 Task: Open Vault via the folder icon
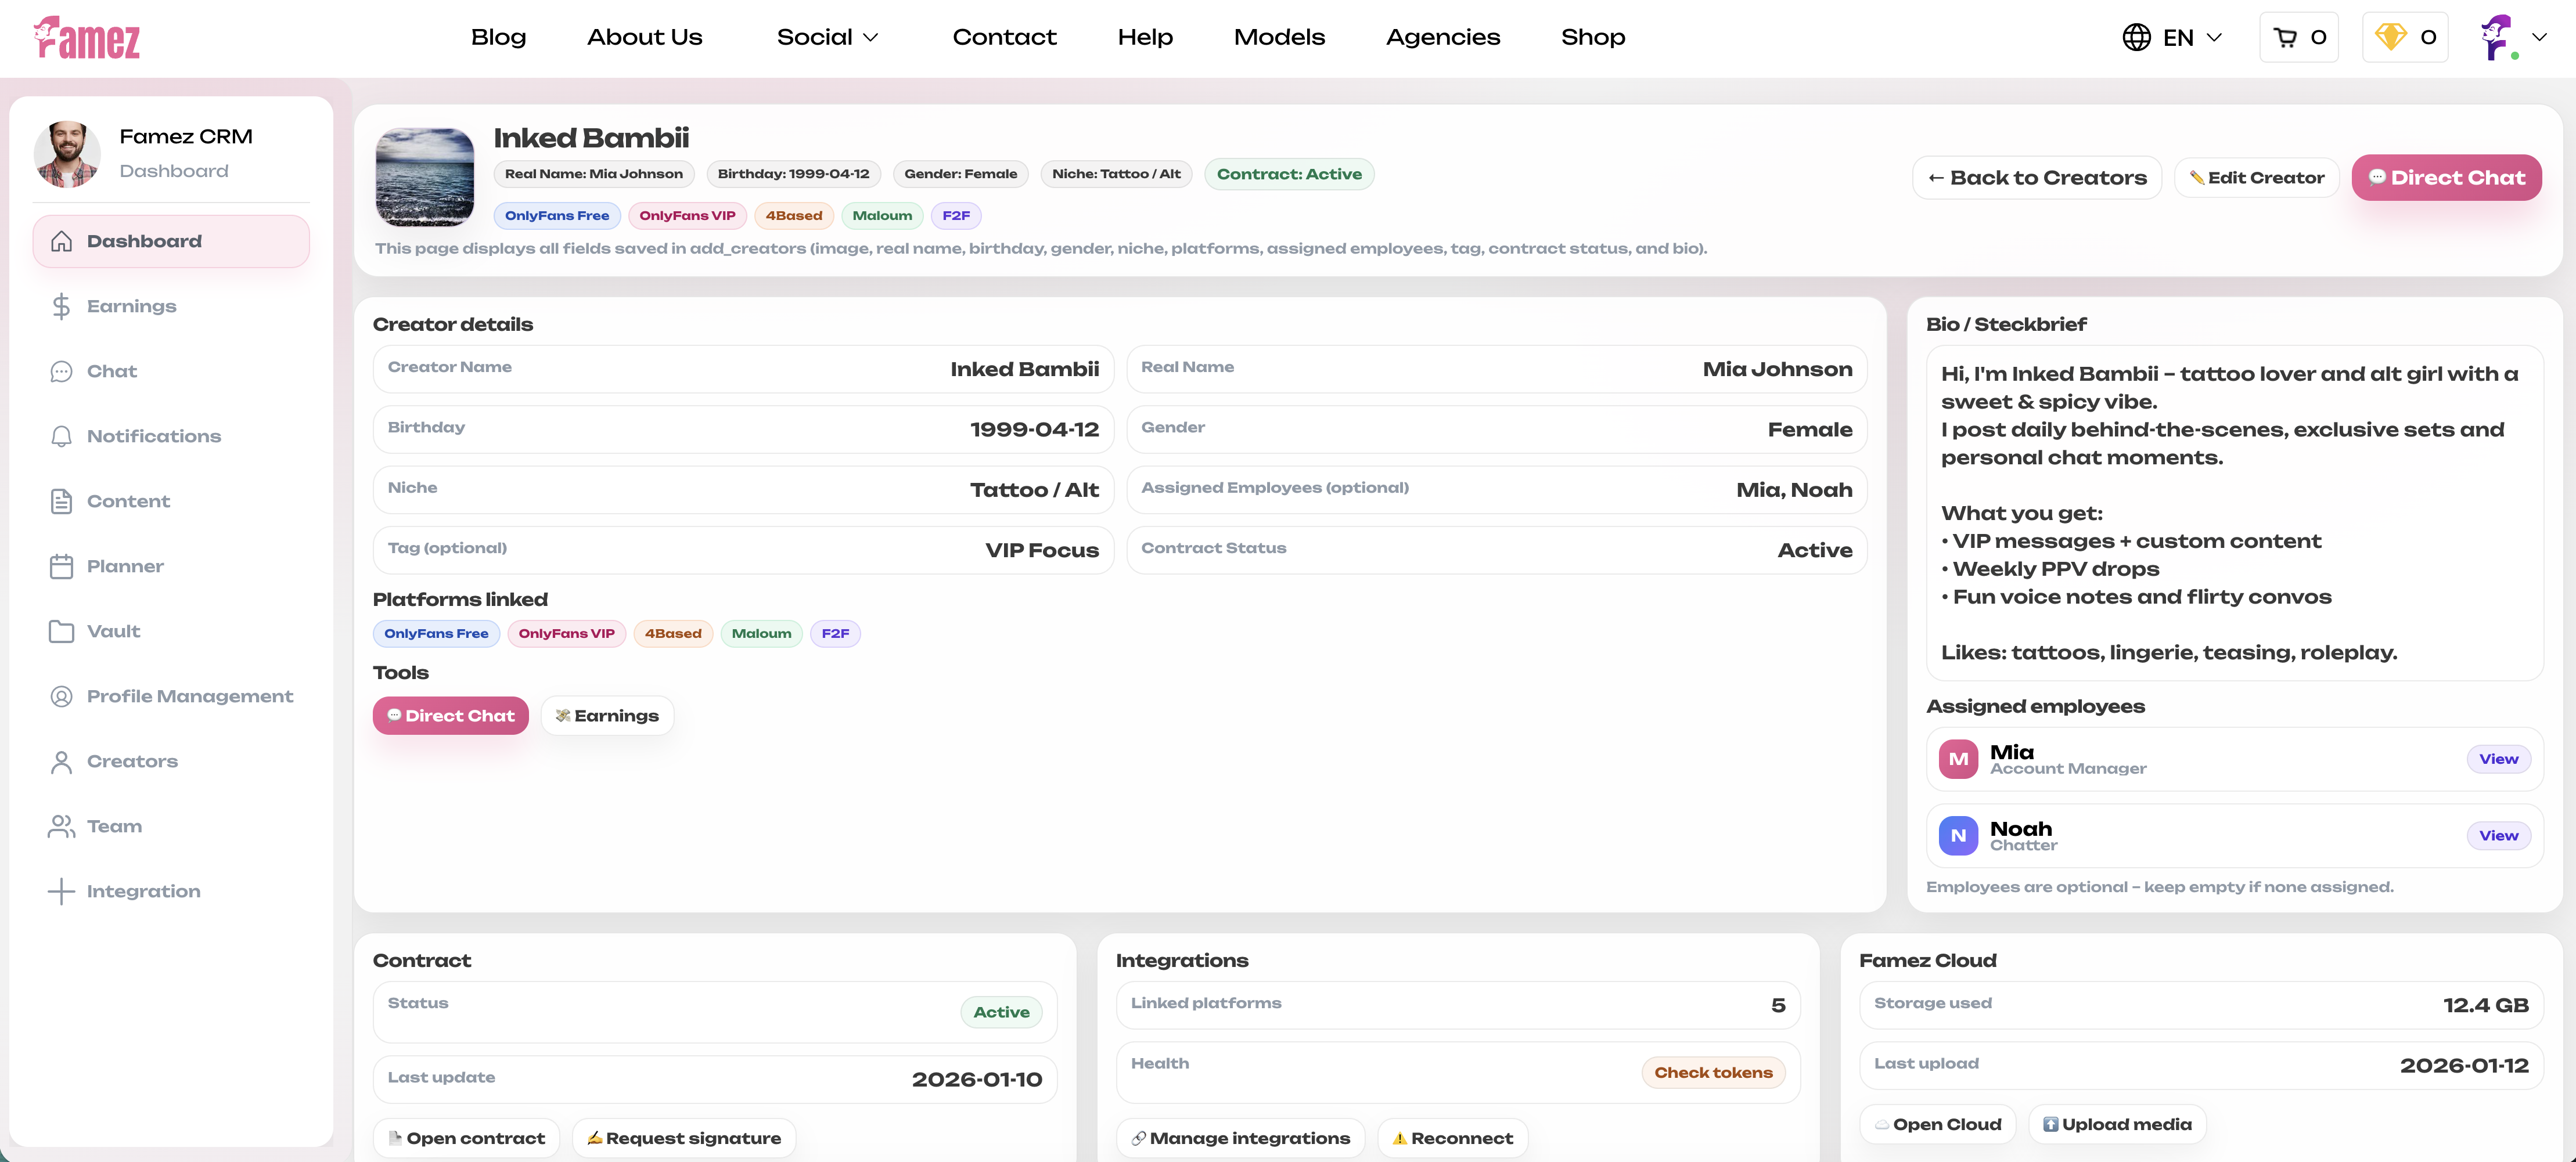pyautogui.click(x=61, y=631)
